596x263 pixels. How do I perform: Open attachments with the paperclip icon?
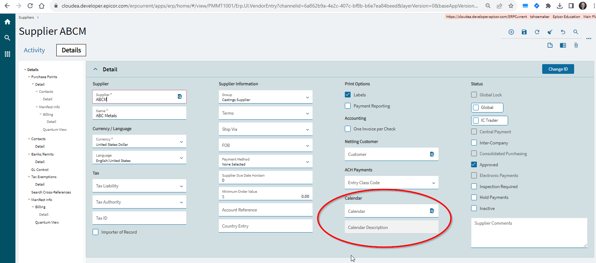tap(576, 45)
